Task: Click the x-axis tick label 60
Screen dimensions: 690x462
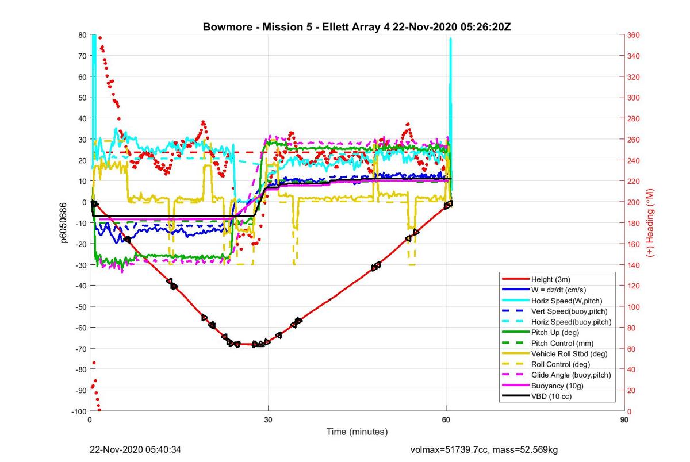Action: click(x=446, y=420)
